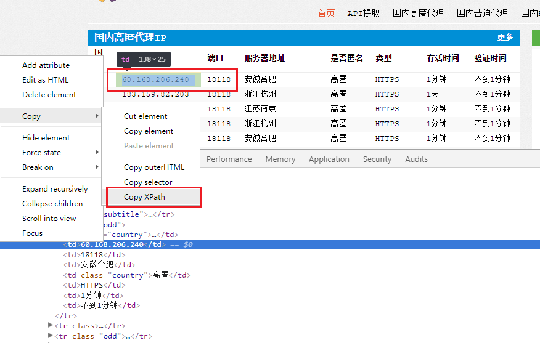Switch to Performance tab in DevTools
Viewport: 540px width, 343px height.
click(x=229, y=159)
